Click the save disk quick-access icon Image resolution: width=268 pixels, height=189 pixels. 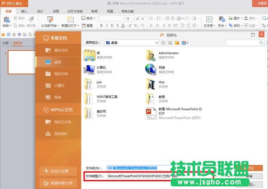coord(9,35)
